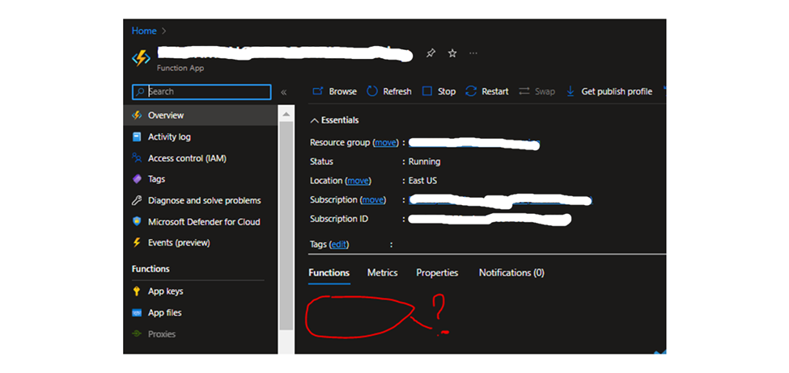Click the Events lightning bolt icon
The height and width of the screenshot is (373, 789).
coord(137,242)
